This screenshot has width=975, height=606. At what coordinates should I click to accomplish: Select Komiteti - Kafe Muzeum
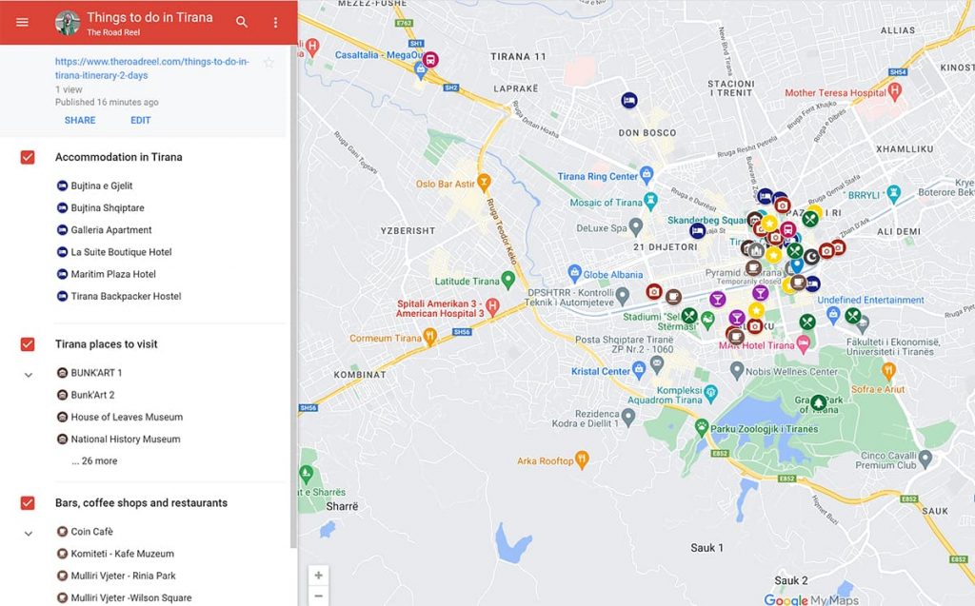(x=123, y=554)
